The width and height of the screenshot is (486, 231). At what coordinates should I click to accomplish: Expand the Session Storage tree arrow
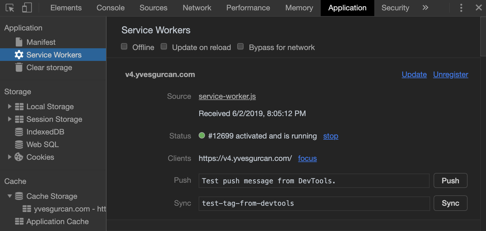[x=10, y=119]
